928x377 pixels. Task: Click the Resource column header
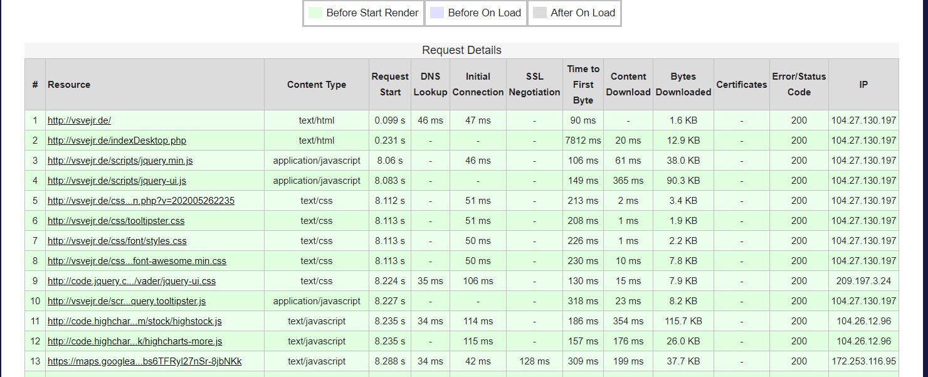[x=69, y=85]
